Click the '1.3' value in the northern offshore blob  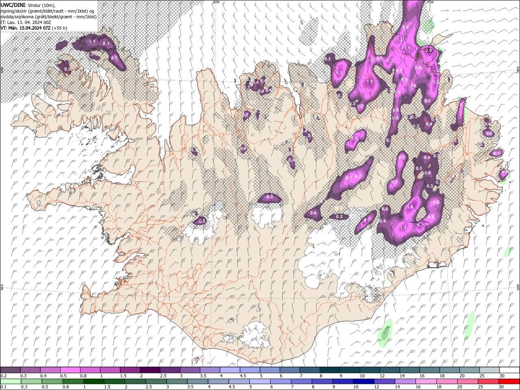[340, 73]
